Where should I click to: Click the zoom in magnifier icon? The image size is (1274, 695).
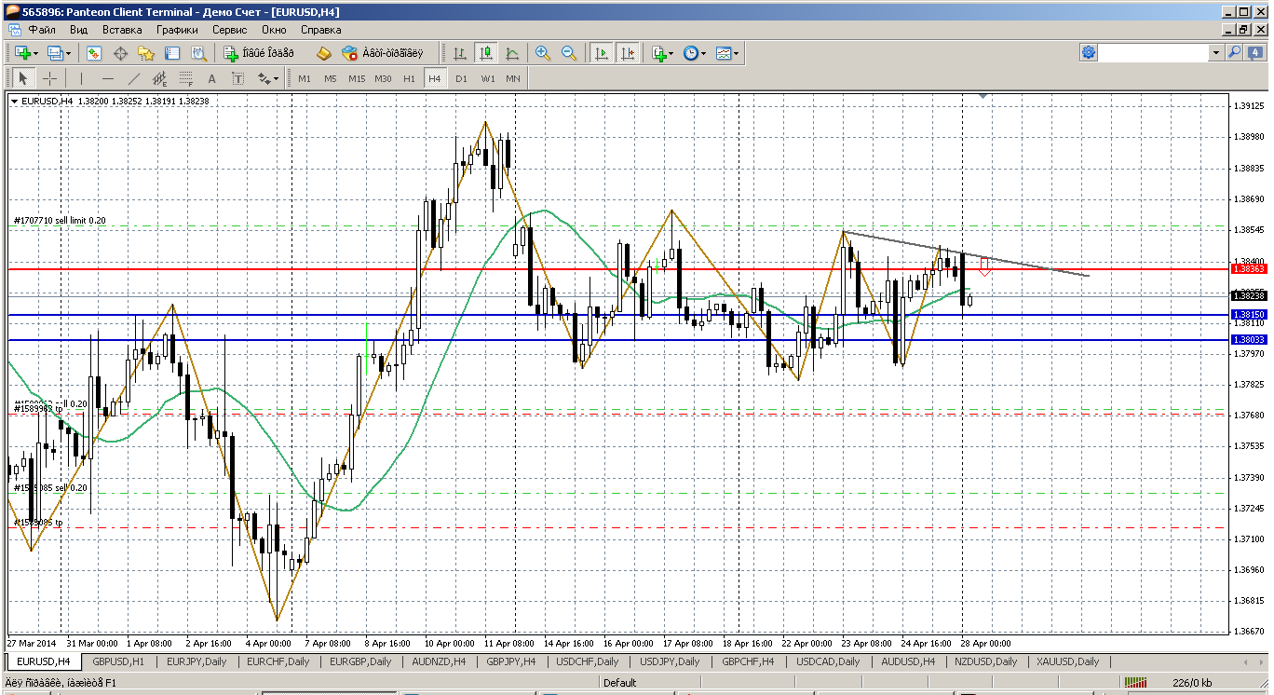coord(543,54)
